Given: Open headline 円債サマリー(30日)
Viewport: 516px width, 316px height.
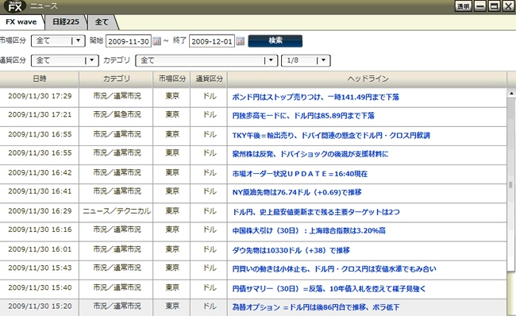Looking at the screenshot, I should 329,289.
